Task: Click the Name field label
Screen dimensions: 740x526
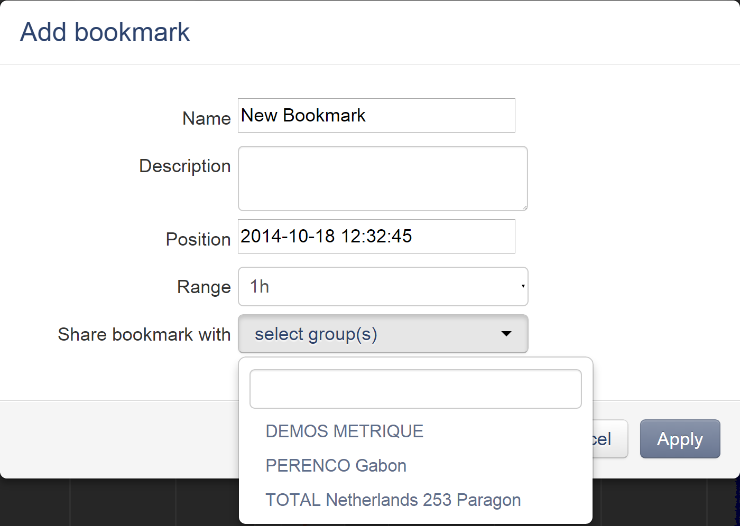Action: [206, 118]
